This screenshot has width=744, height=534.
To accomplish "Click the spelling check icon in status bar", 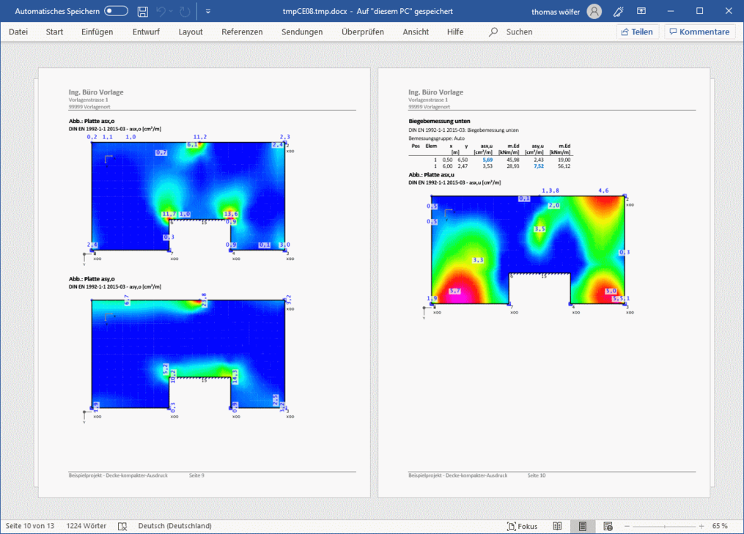I will 122,526.
